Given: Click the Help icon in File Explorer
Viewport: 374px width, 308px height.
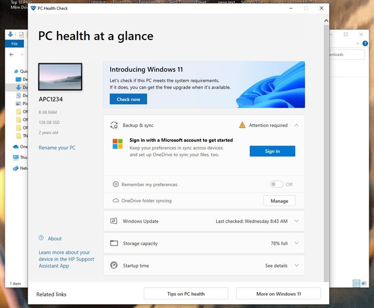Looking at the screenshot, I should [365, 43].
